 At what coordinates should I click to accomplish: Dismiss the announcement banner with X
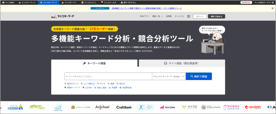click(x=272, y=8)
